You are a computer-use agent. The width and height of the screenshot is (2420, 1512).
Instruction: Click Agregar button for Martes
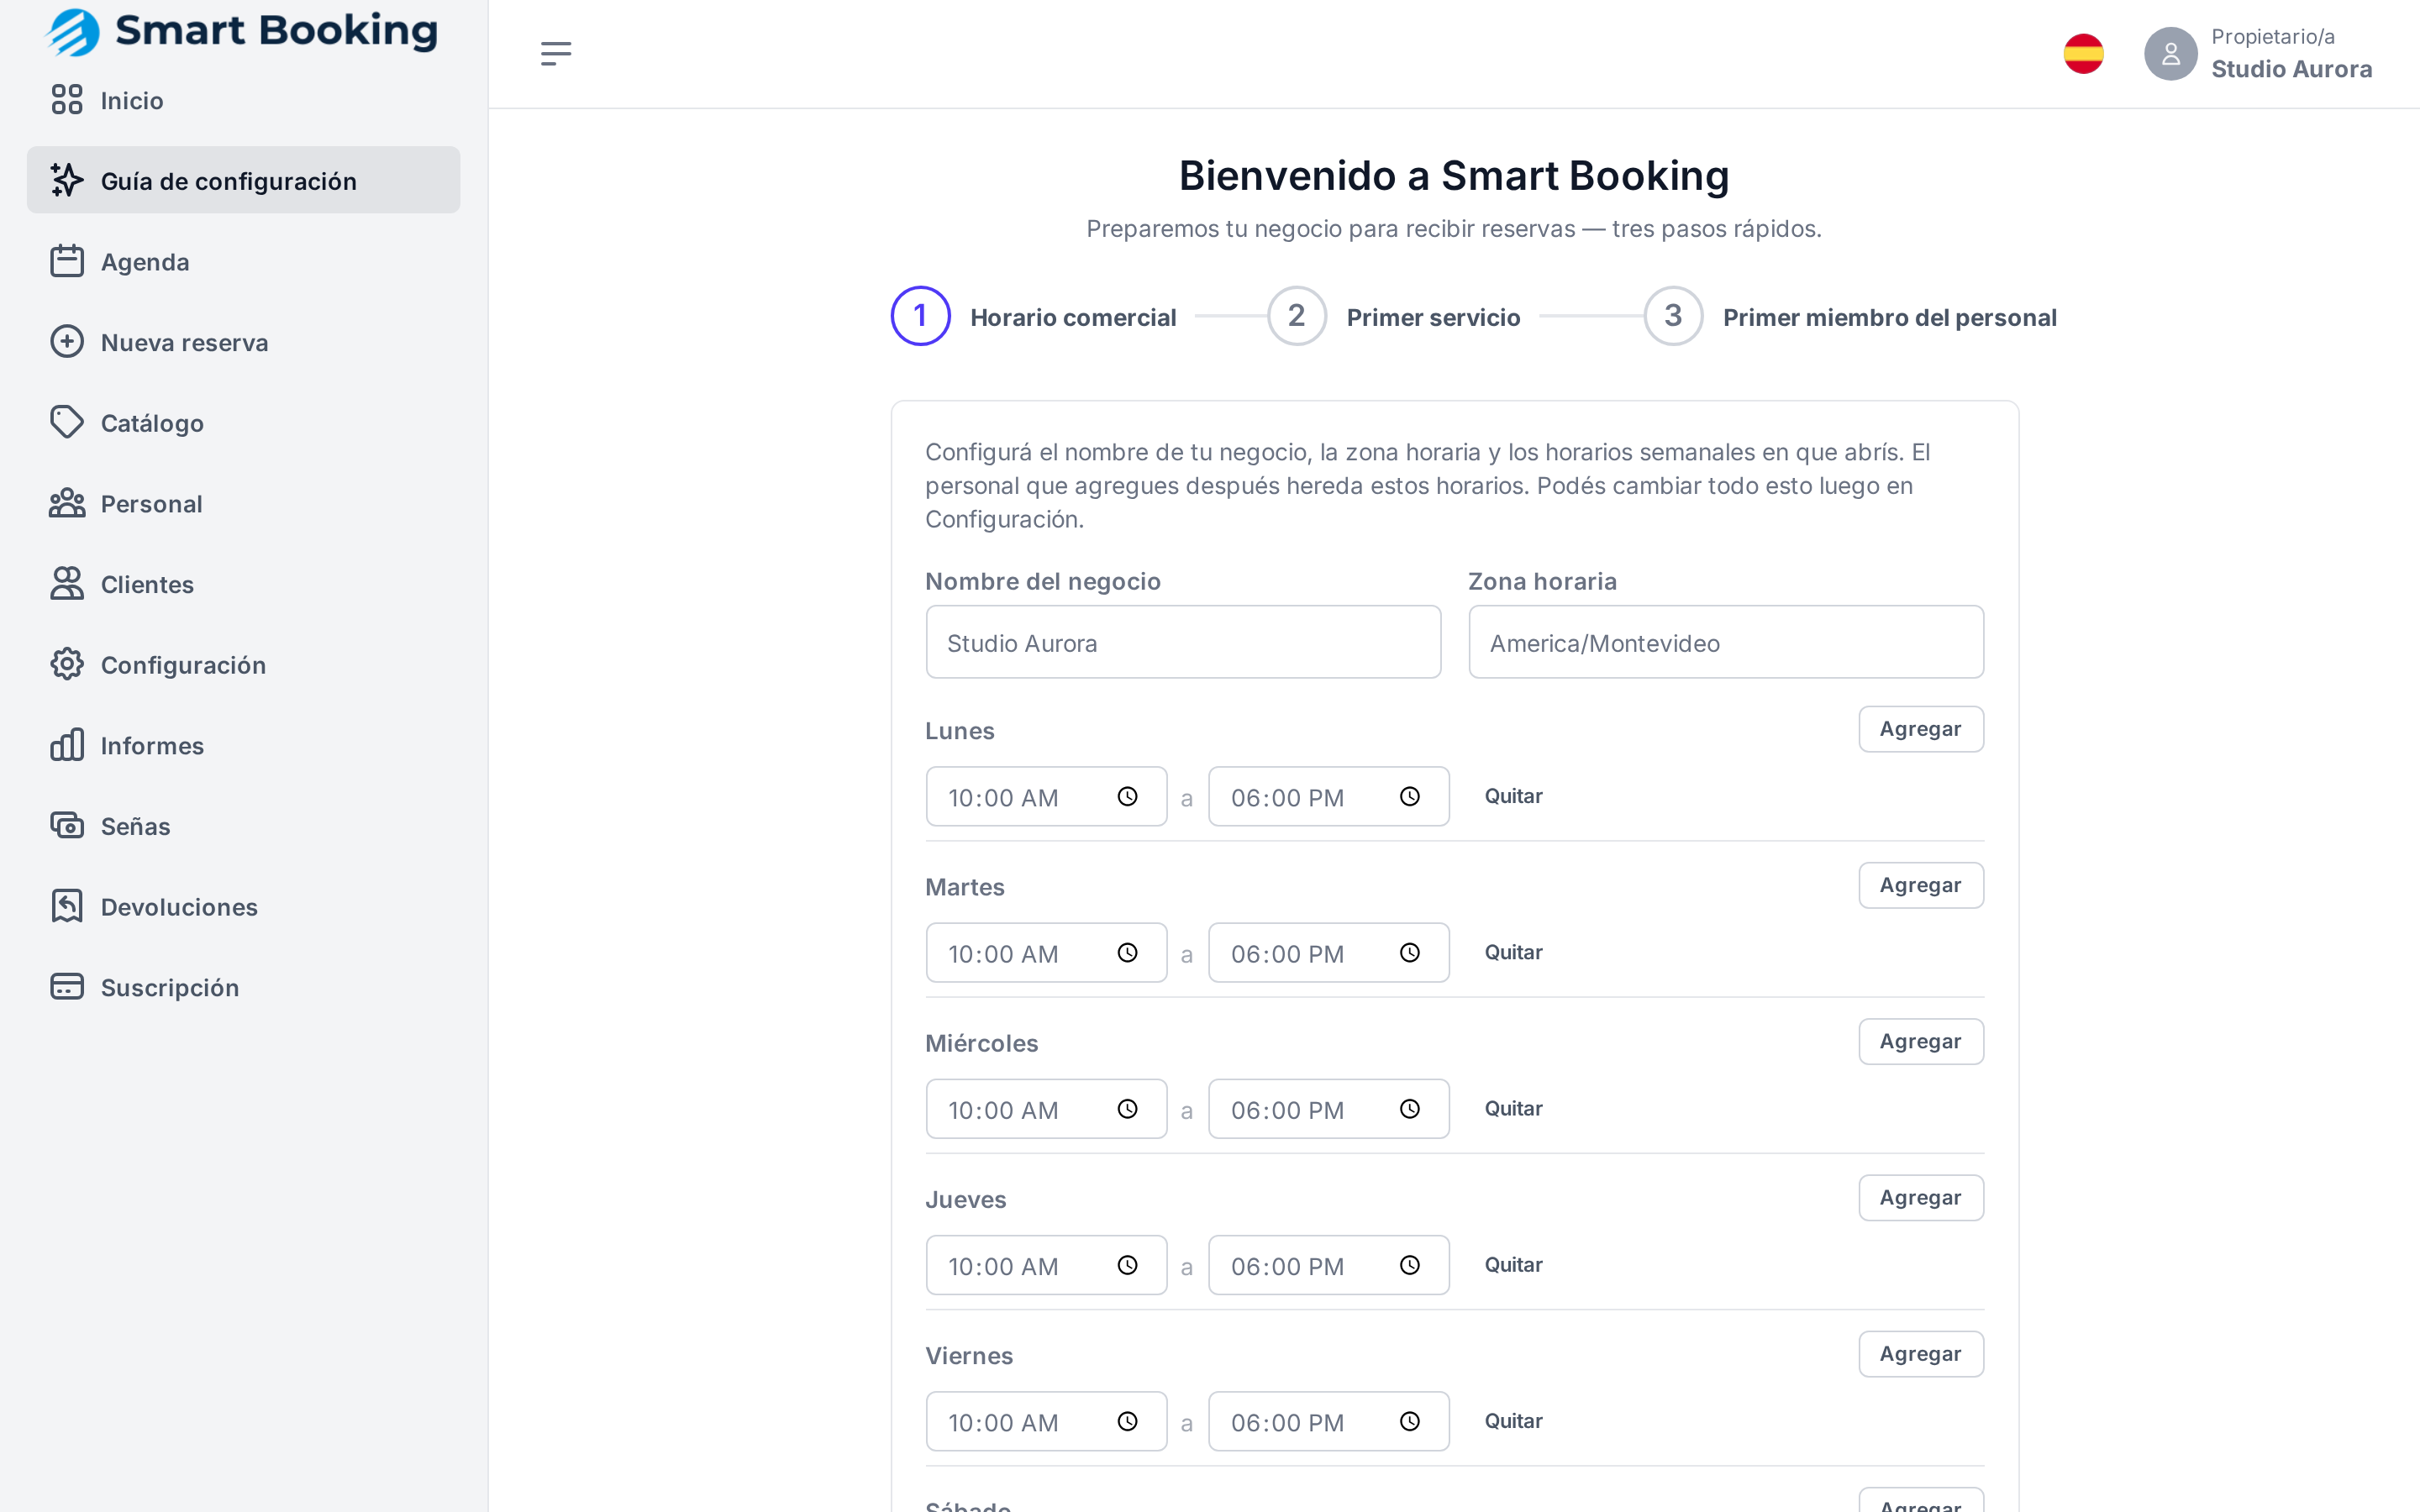click(1921, 885)
